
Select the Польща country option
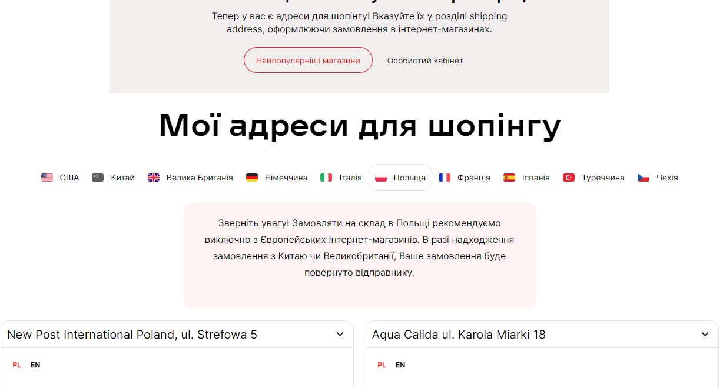[400, 177]
